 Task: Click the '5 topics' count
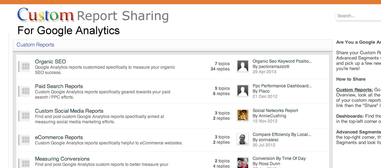click(222, 88)
